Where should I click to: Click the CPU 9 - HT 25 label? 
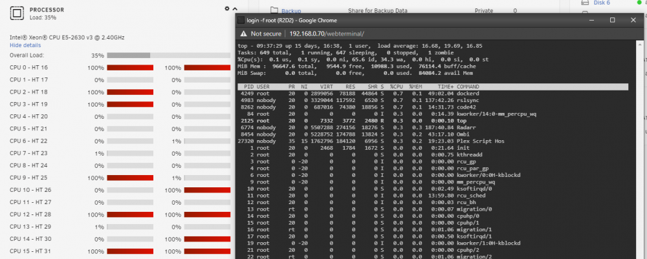(x=28, y=178)
